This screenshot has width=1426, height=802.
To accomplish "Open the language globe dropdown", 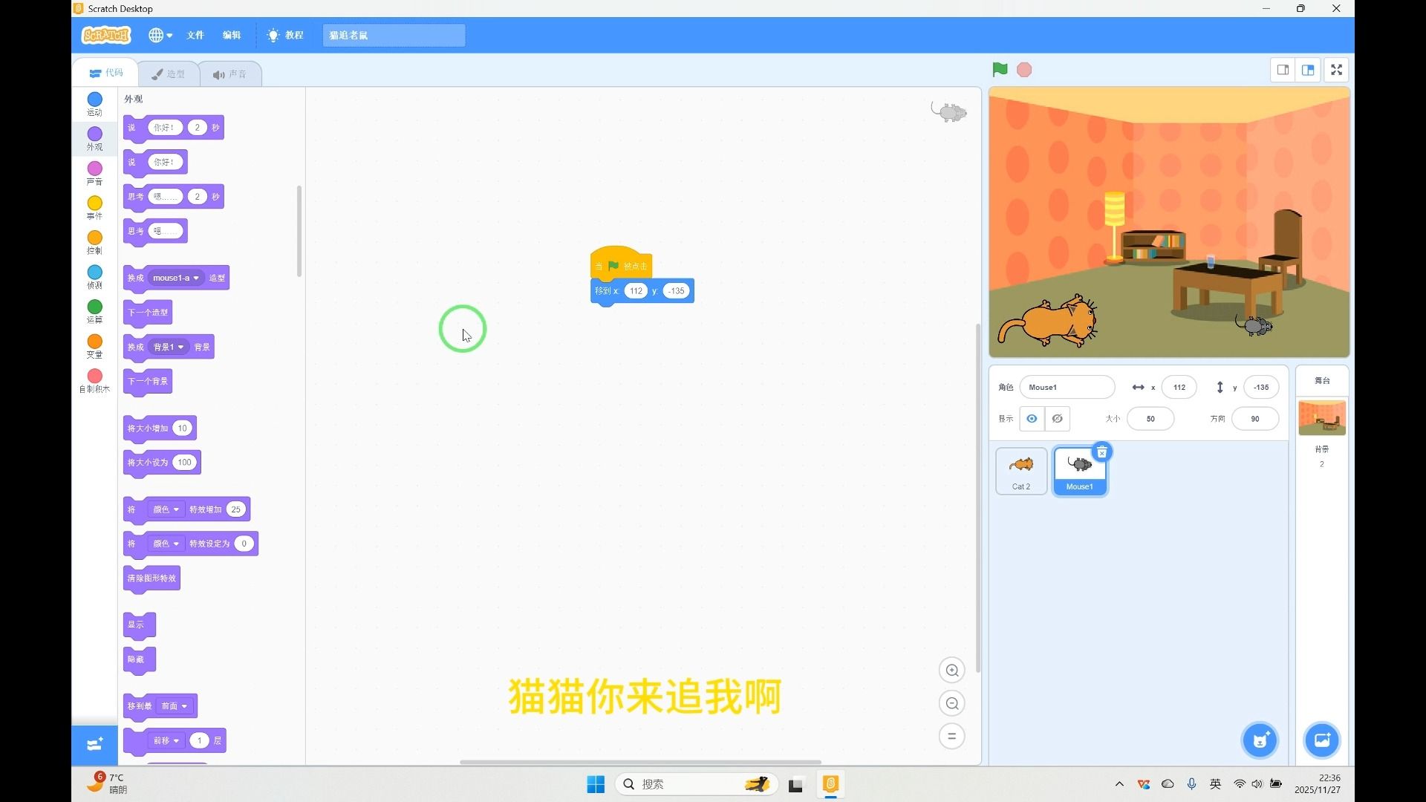I will click(x=160, y=35).
